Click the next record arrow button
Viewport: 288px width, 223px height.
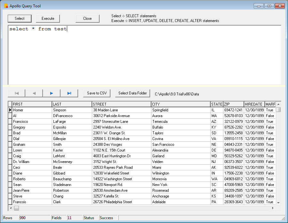[52, 93]
